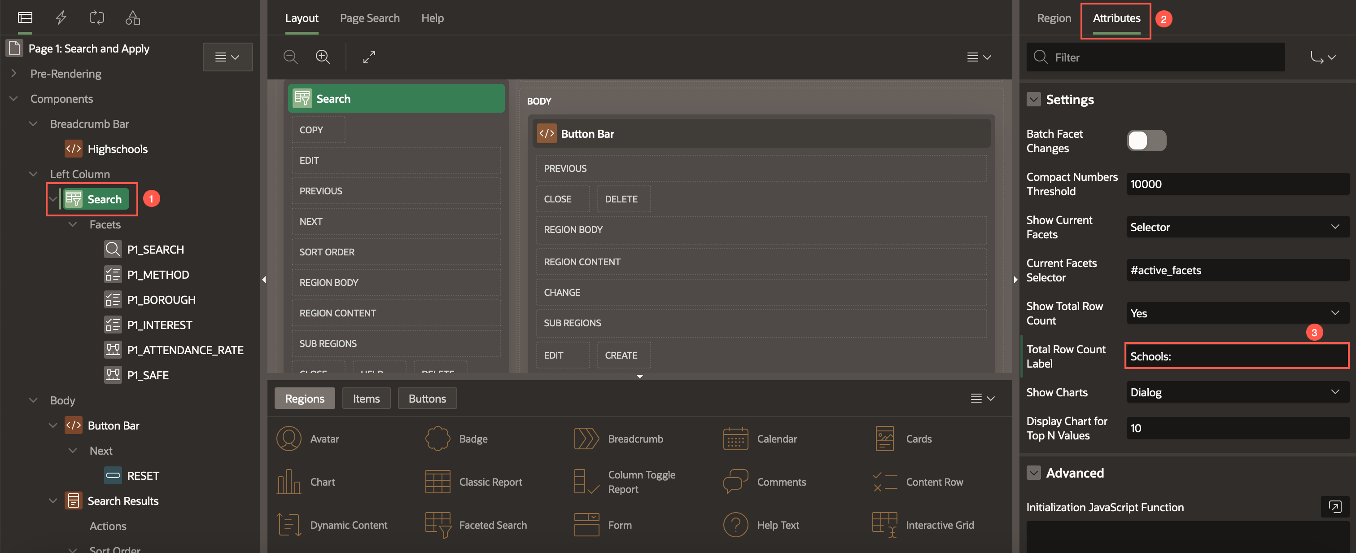Image resolution: width=1356 pixels, height=553 pixels.
Task: Pick the Column Toggle Report region
Action: 625,482
